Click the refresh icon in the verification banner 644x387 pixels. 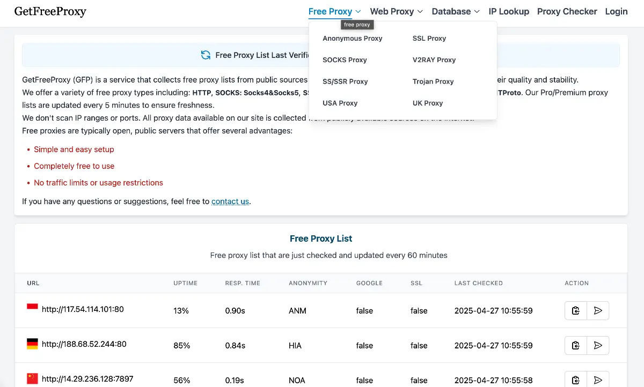[x=206, y=55]
